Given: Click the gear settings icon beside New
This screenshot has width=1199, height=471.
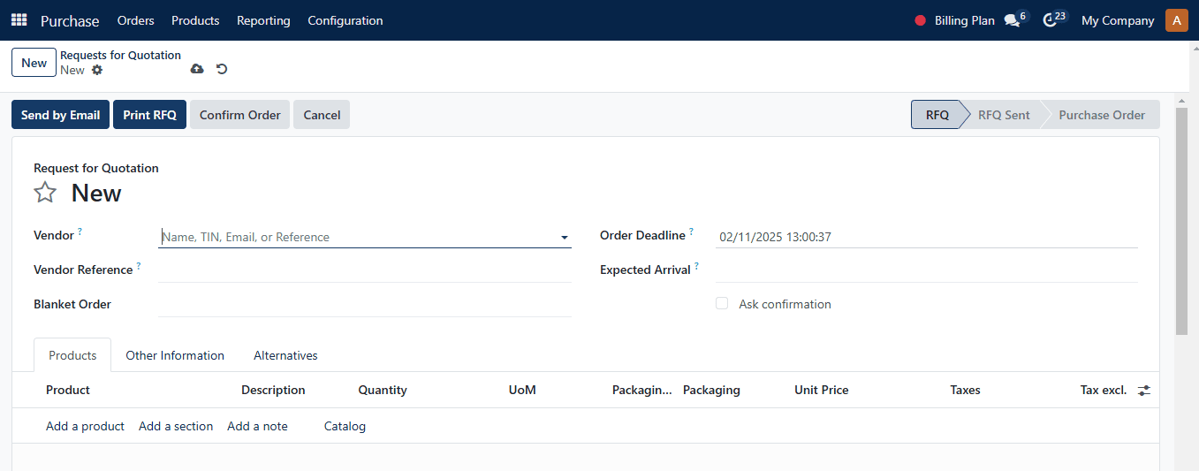Looking at the screenshot, I should coord(97,70).
